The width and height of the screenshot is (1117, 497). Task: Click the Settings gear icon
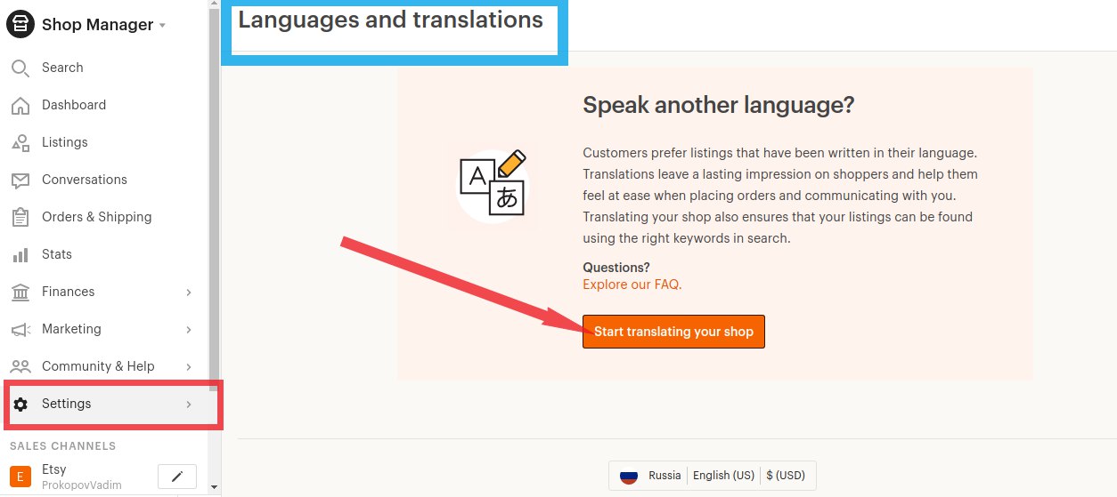point(20,405)
